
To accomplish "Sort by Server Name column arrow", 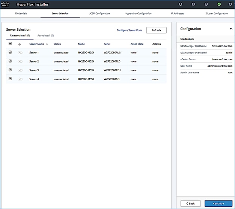I will click(47, 44).
